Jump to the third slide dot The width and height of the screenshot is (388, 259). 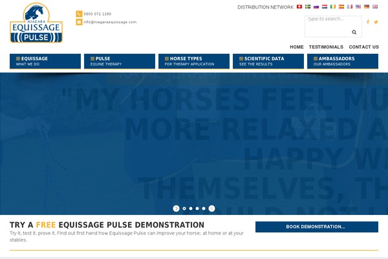click(197, 208)
